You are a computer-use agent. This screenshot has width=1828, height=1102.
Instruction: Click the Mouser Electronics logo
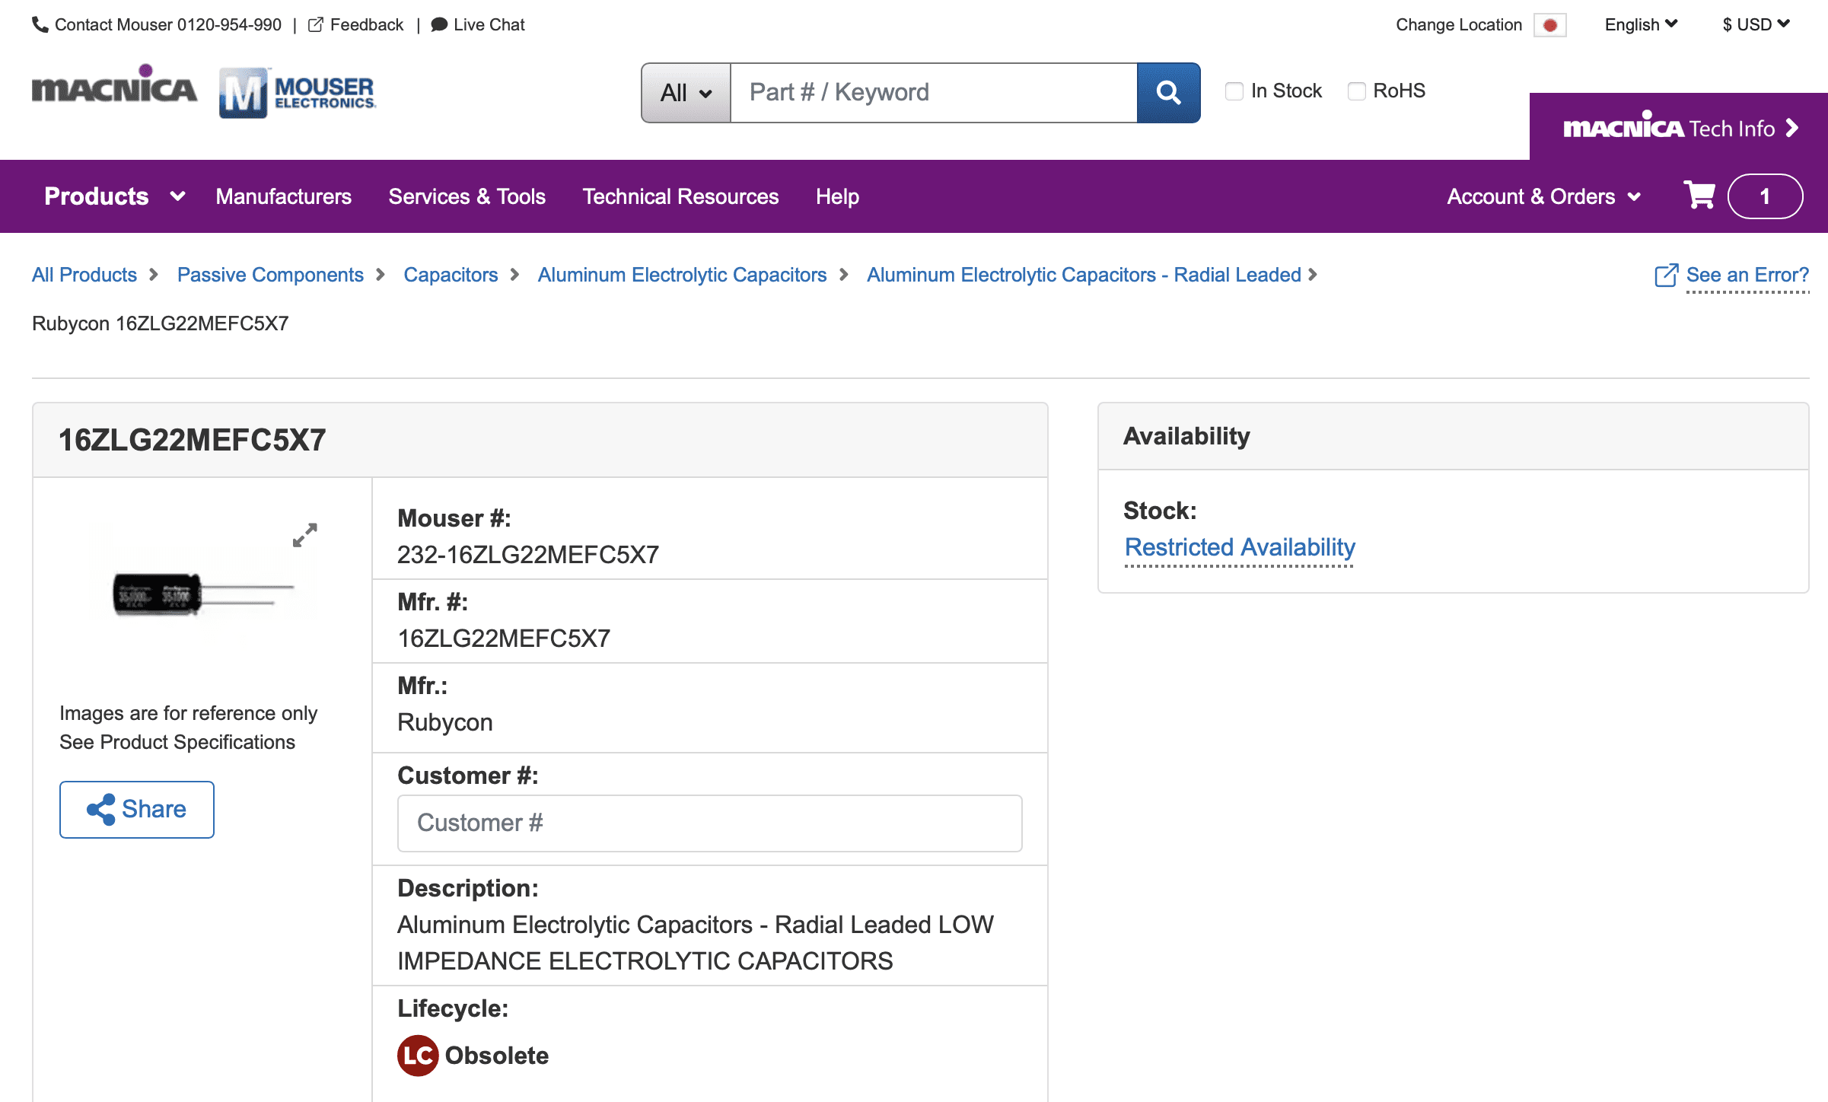pos(298,93)
